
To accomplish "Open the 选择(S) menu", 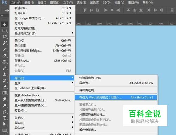I will pyautogui.click(x=81, y=2).
